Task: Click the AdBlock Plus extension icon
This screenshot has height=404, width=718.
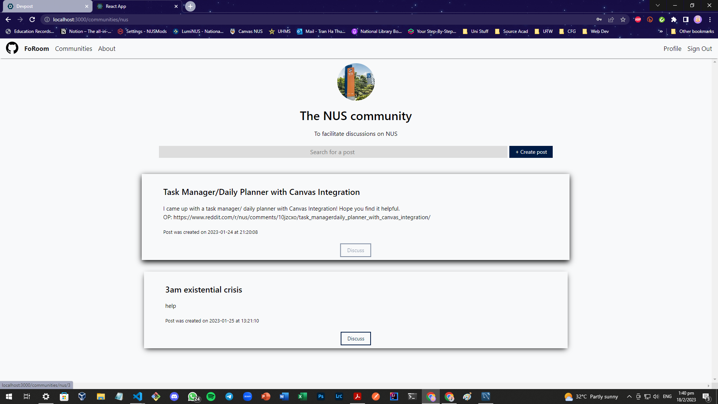Action: tap(638, 19)
